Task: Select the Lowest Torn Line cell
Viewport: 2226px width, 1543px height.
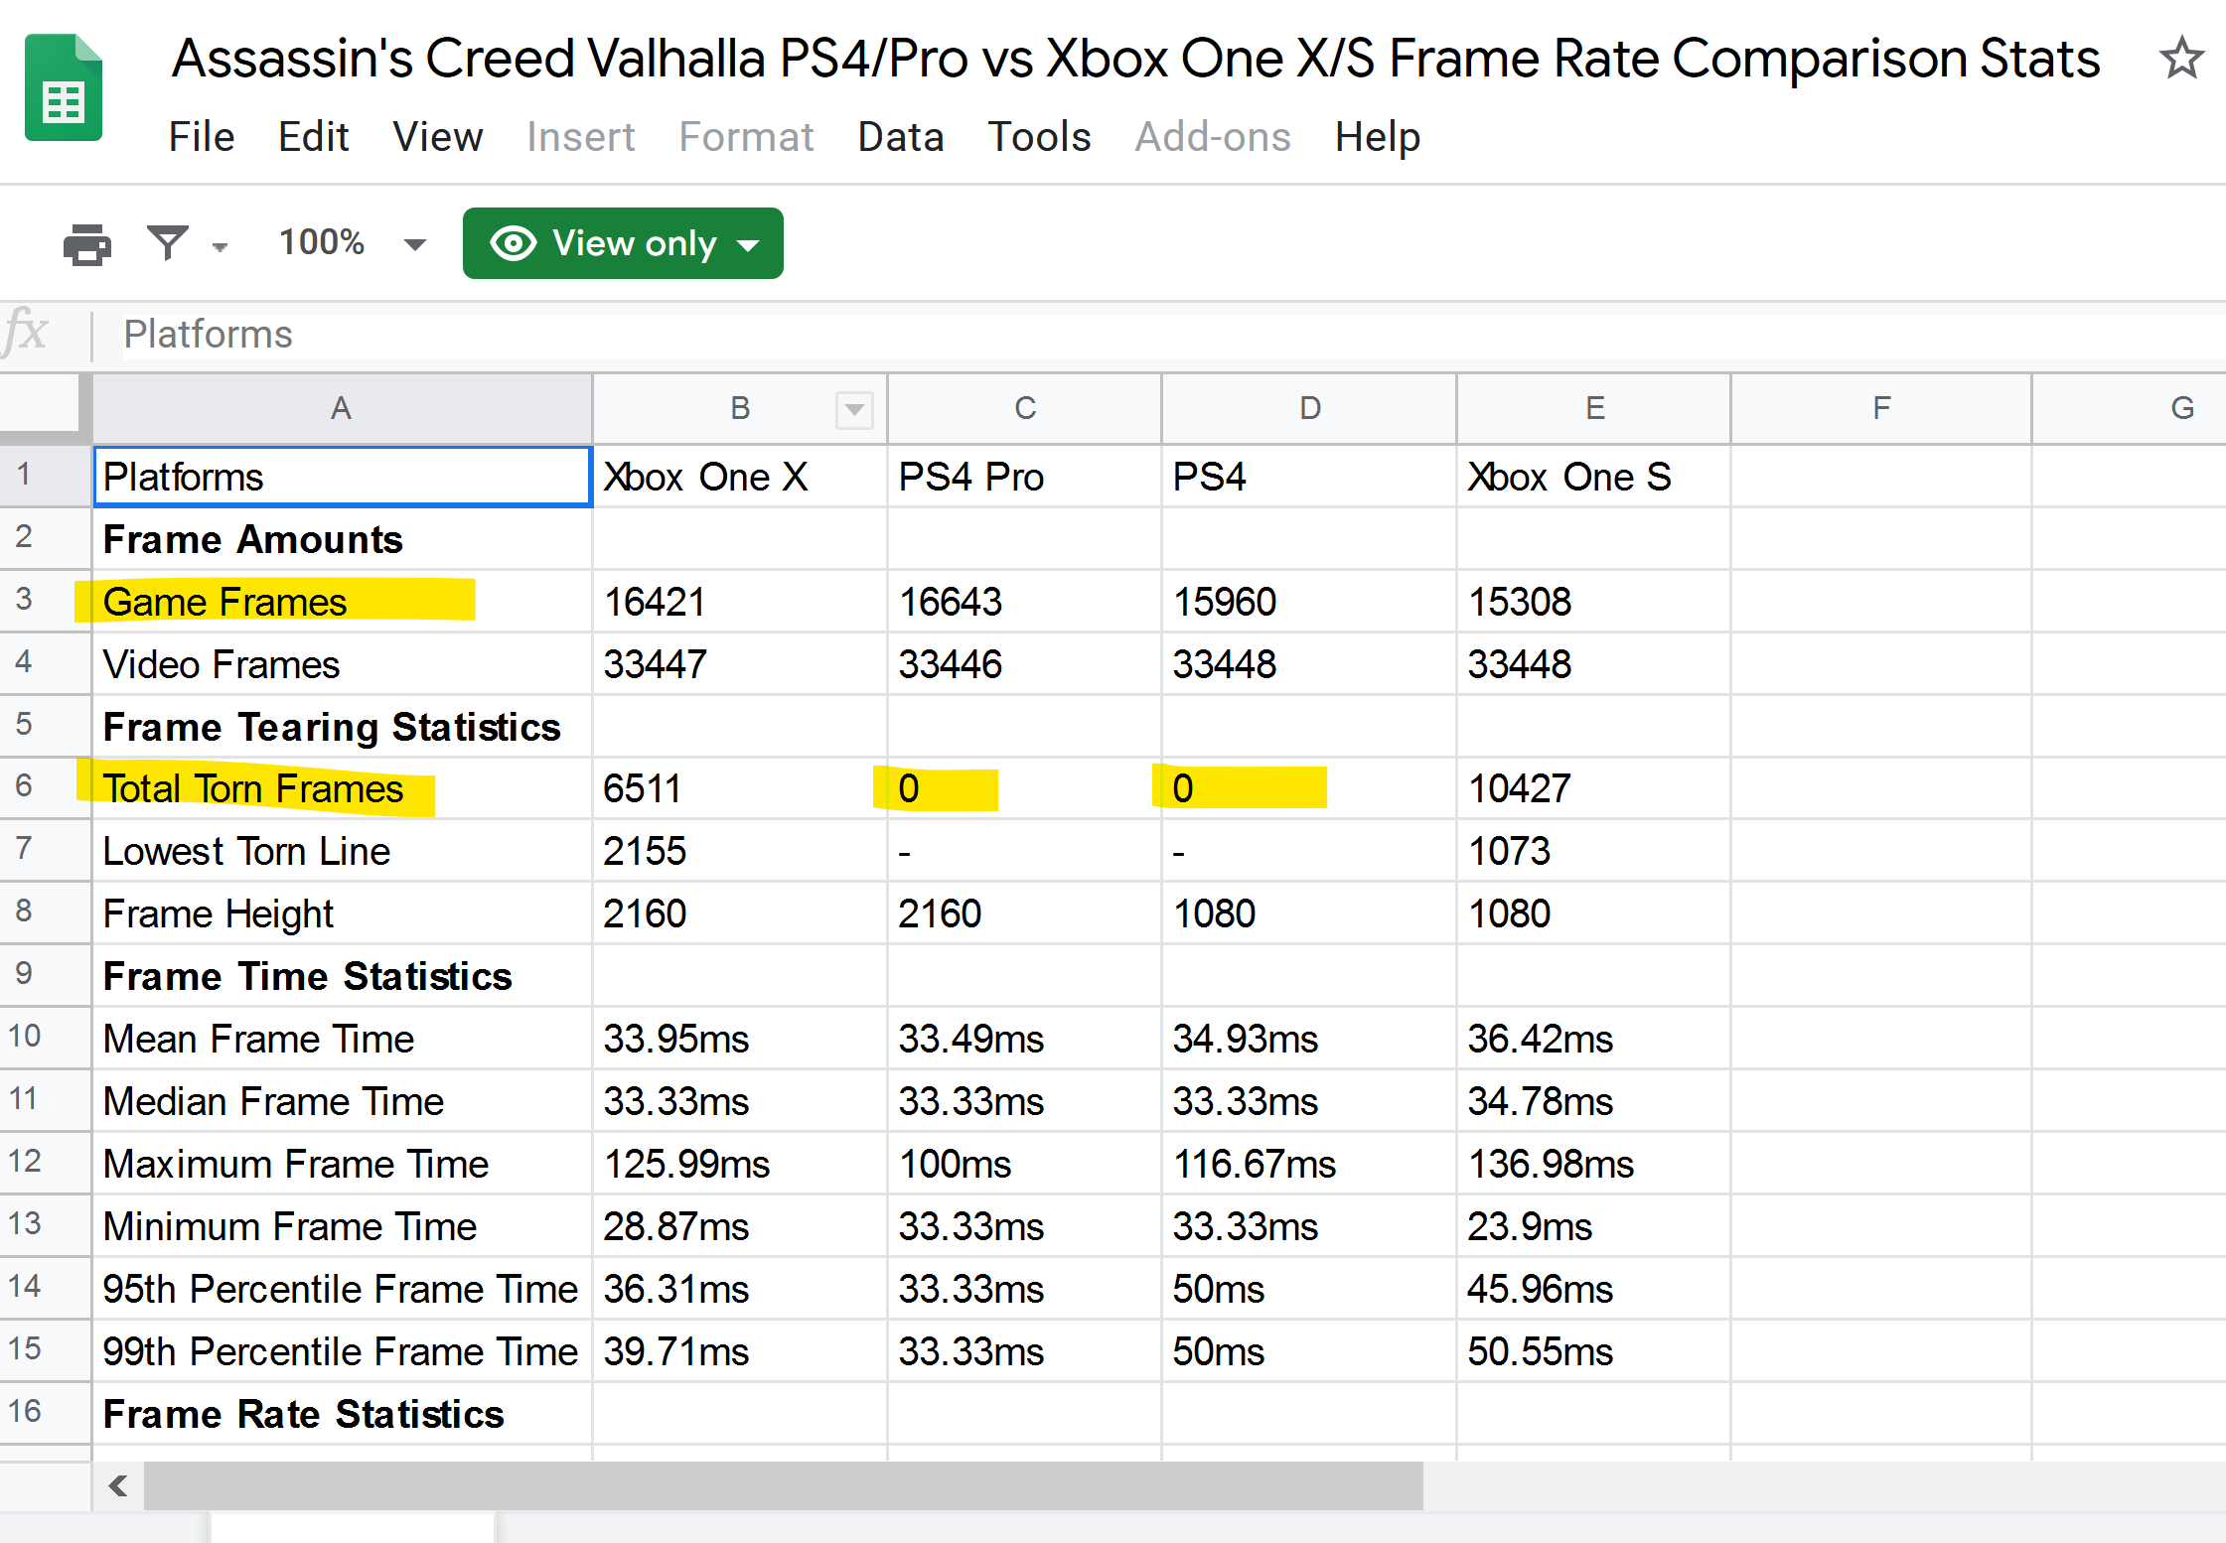Action: (342, 851)
